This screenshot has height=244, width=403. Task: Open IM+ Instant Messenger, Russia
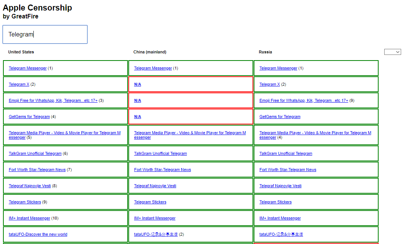[x=280, y=218]
